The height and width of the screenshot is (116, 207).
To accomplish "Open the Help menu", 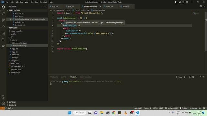I will point(50,2).
